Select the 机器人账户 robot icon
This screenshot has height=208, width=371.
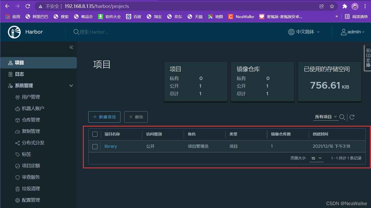click(17, 108)
